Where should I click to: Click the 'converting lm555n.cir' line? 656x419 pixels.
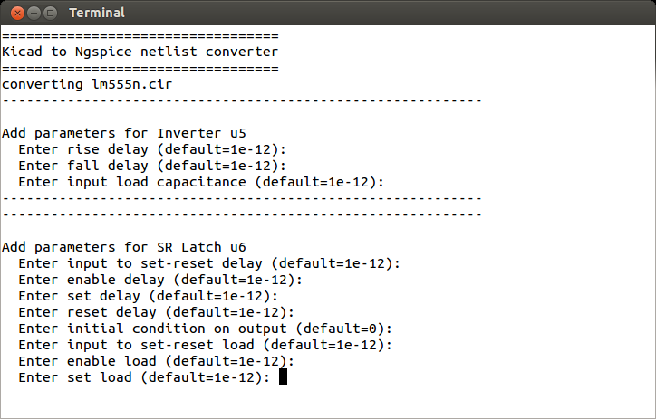click(x=87, y=84)
